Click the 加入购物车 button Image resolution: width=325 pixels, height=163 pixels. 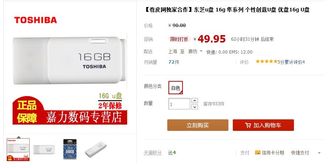click(263, 125)
